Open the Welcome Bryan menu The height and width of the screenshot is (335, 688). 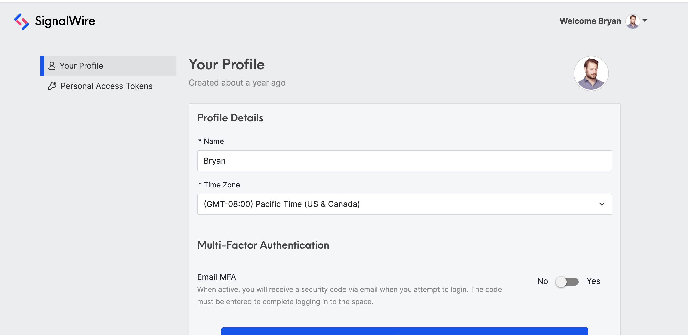coord(590,21)
